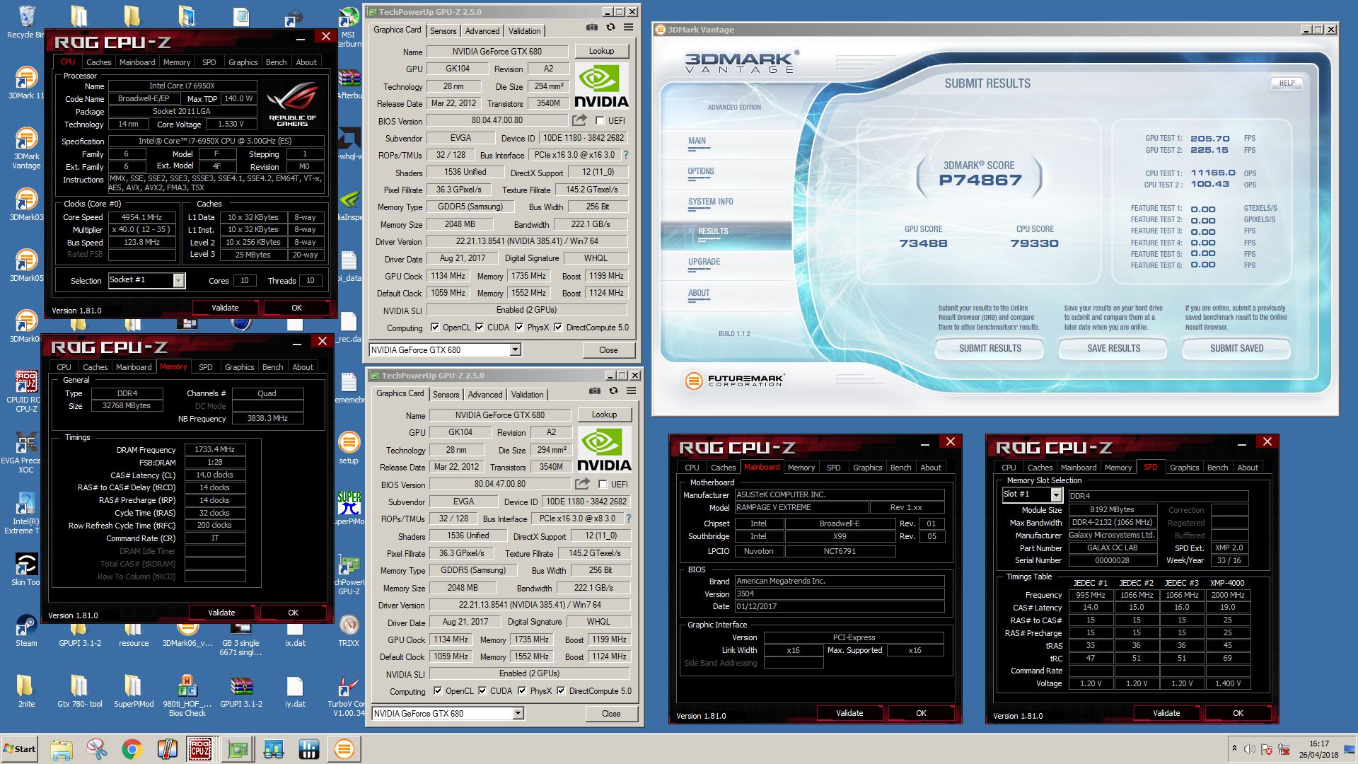Select the TRIXX desktop icon
Screen dimensions: 1358x764
click(x=348, y=631)
